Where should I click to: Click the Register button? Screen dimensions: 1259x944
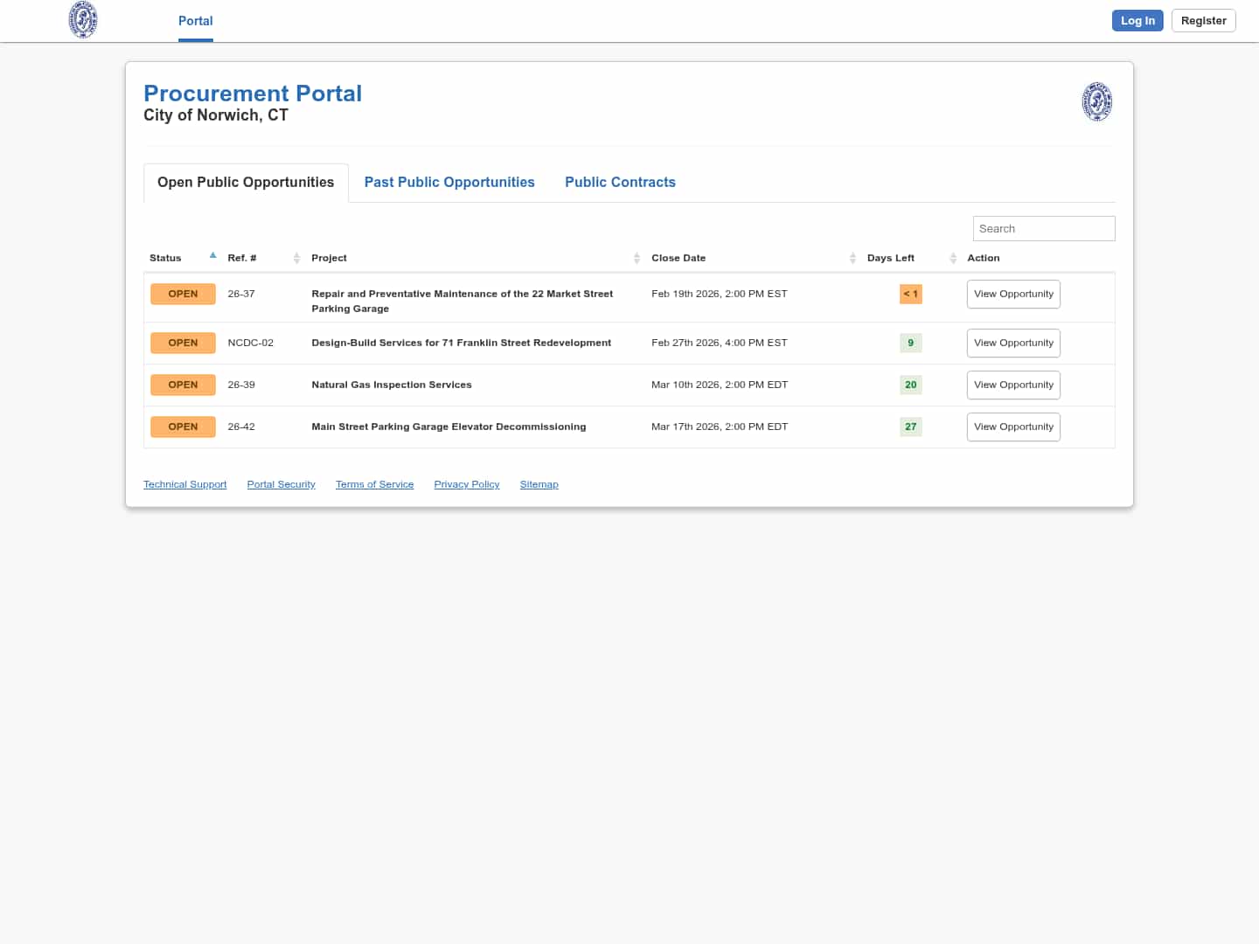1203,21
